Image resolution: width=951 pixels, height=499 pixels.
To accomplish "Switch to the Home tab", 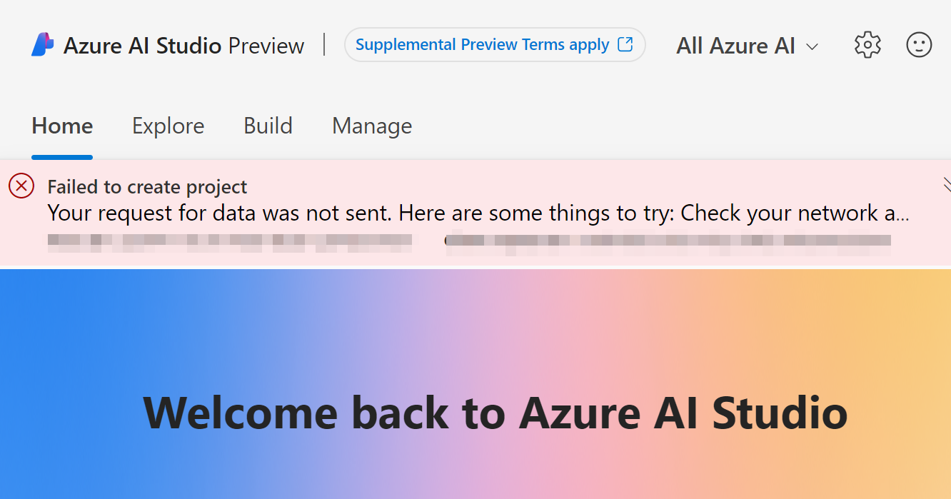I will (62, 126).
